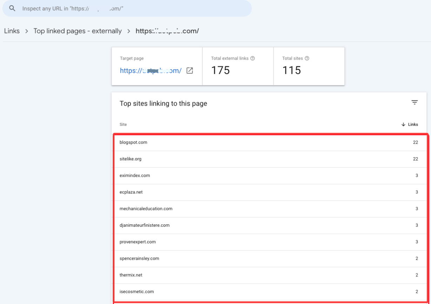Open the provenexpert.com row
The height and width of the screenshot is (304, 431).
click(x=138, y=242)
